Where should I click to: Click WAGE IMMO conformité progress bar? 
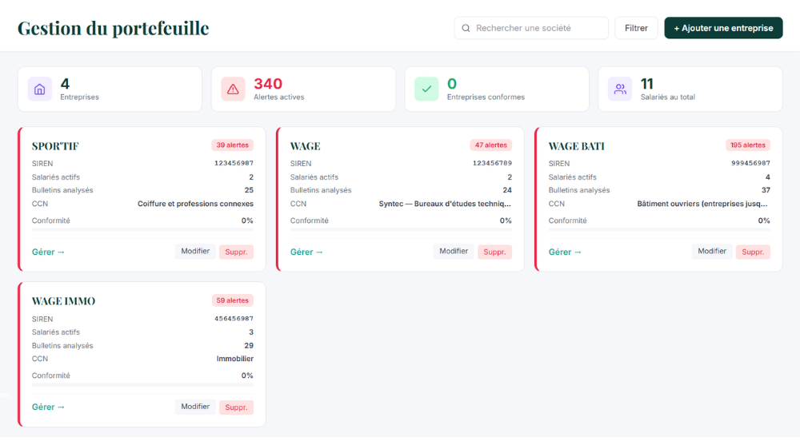click(142, 385)
